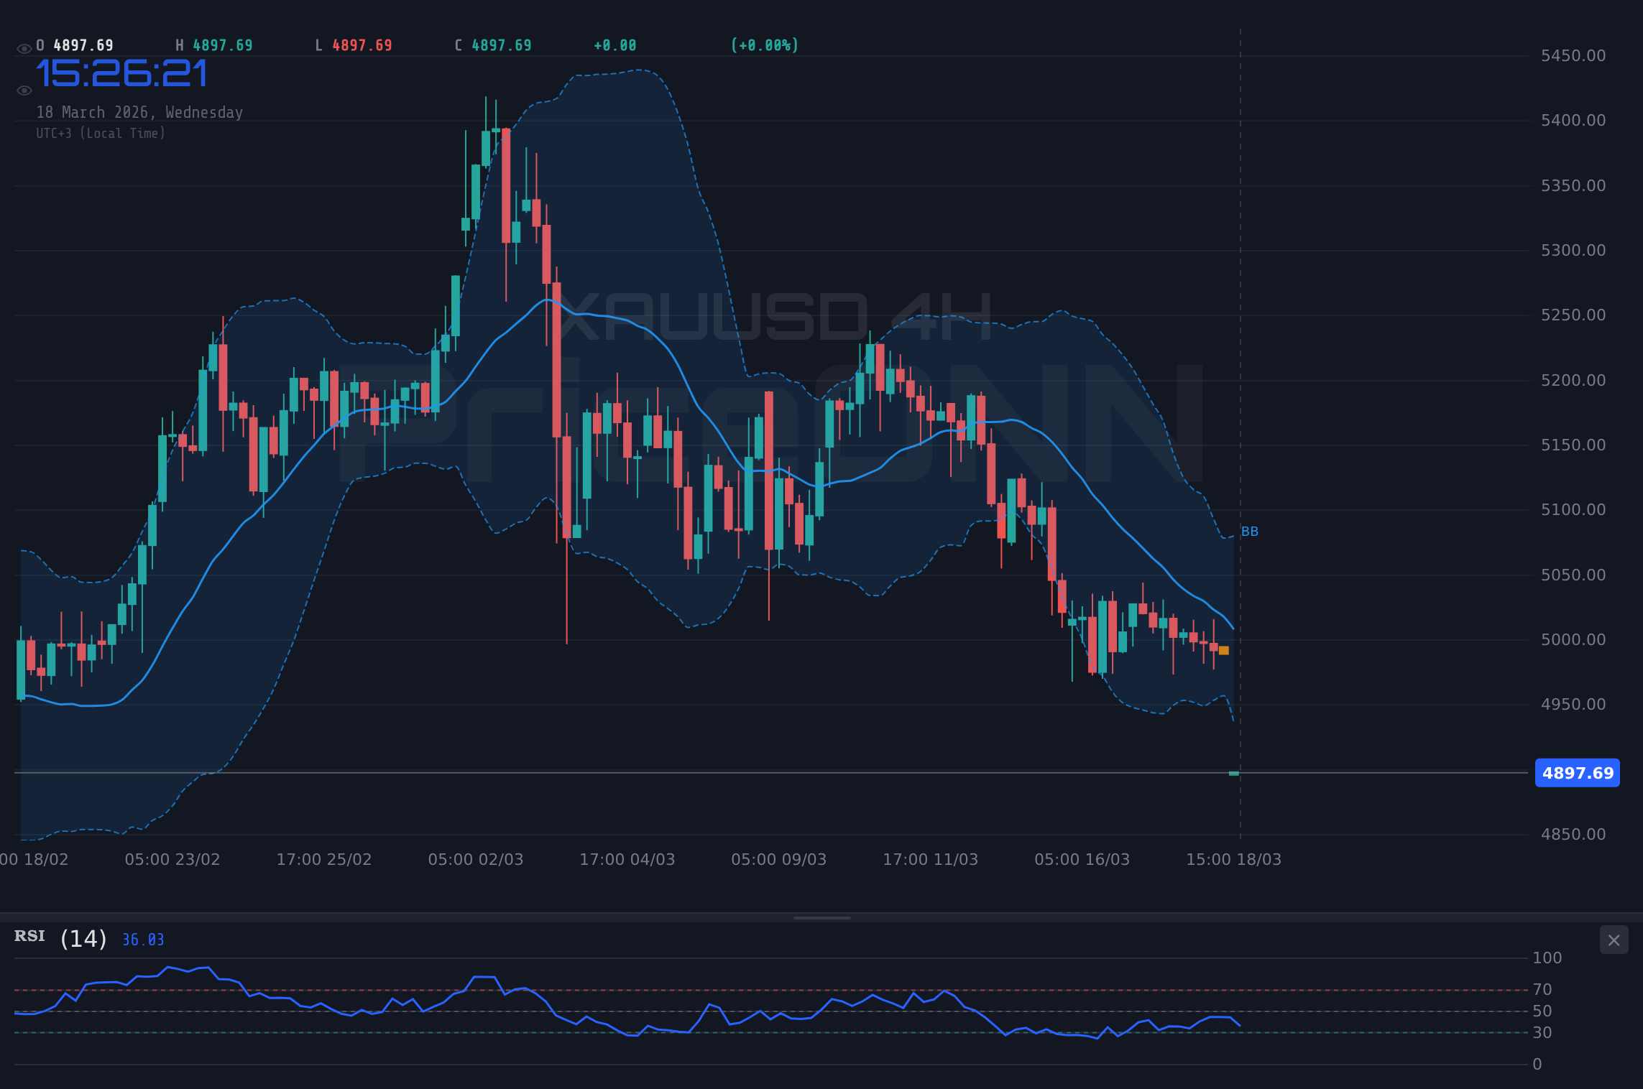Select the current price label 4897.69
1643x1089 pixels.
point(1577,773)
